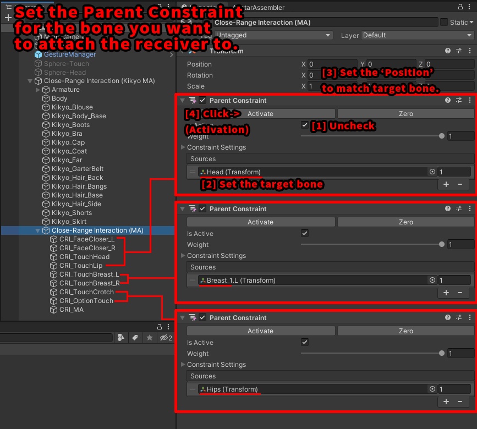Open Transform component three-dot menu
The image size is (477, 429).
[470, 51]
